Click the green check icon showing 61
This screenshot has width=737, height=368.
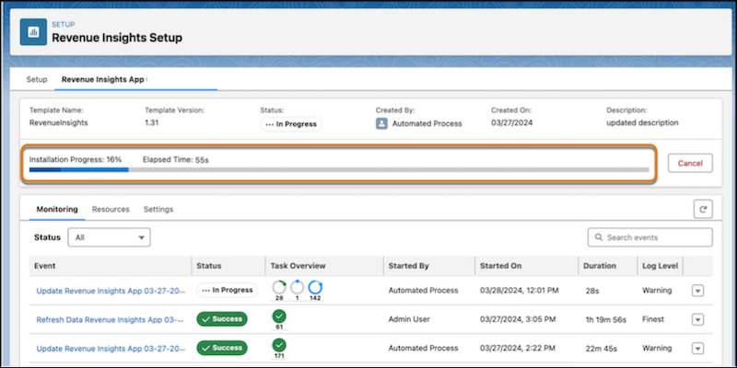click(279, 316)
